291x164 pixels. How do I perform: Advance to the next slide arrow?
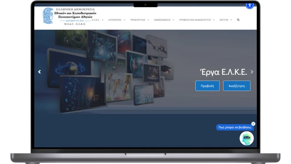252,72
